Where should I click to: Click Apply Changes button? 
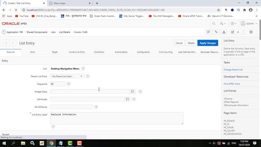(208, 43)
